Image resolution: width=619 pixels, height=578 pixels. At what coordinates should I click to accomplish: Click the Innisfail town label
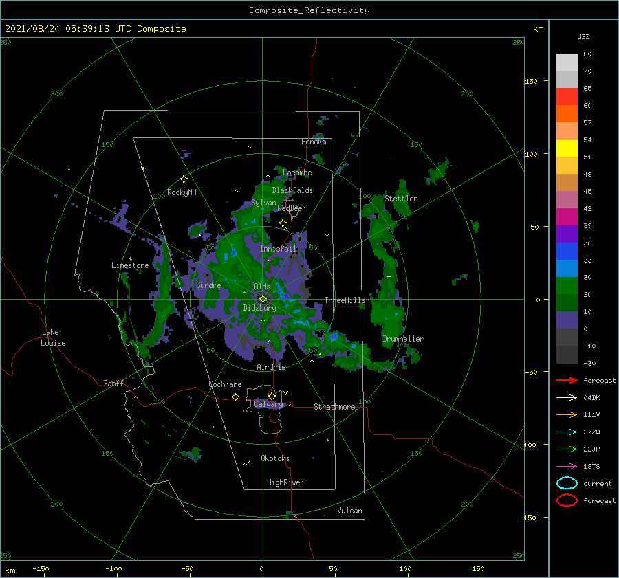(x=278, y=249)
